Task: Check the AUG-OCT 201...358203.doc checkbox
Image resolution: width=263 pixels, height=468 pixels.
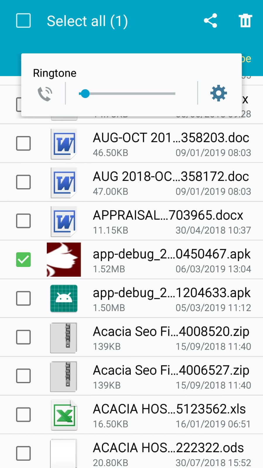Action: (23, 143)
